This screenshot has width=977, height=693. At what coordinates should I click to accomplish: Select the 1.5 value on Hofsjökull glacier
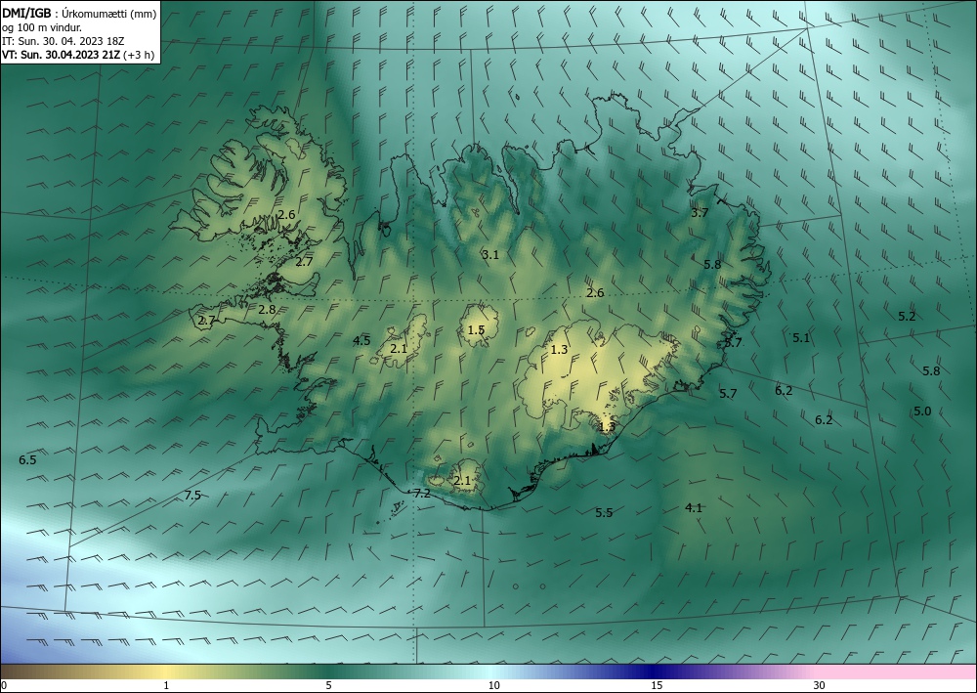[476, 329]
